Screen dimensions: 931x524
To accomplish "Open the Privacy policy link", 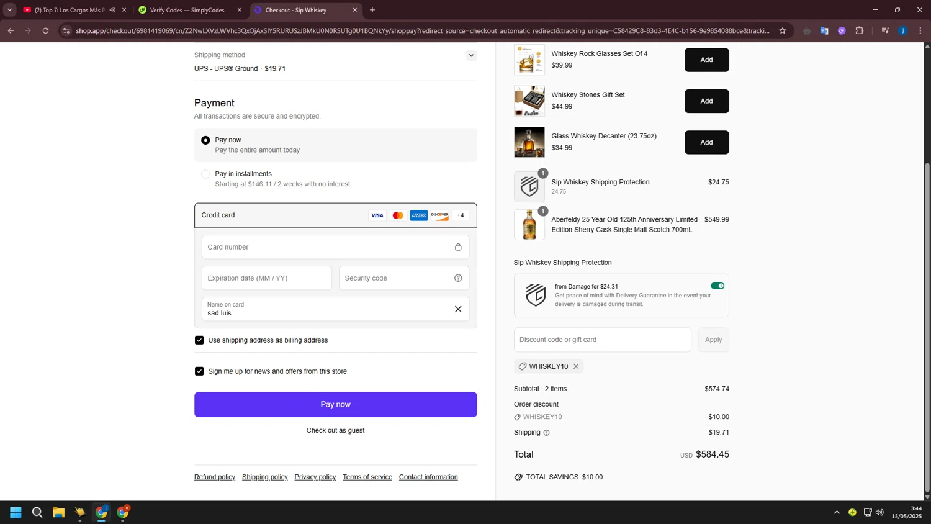I will point(315,477).
